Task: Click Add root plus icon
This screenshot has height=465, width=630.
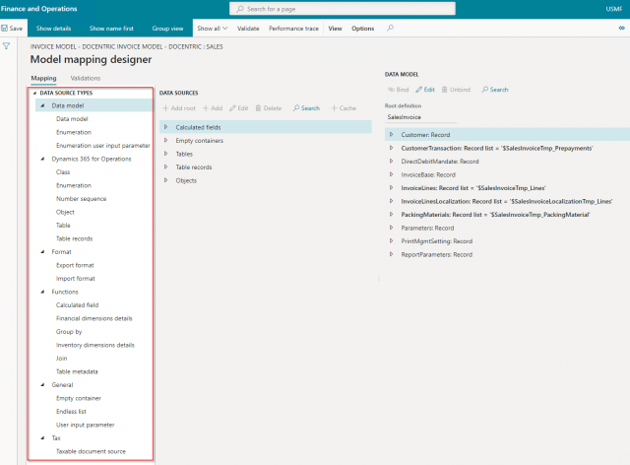Action: tap(165, 108)
